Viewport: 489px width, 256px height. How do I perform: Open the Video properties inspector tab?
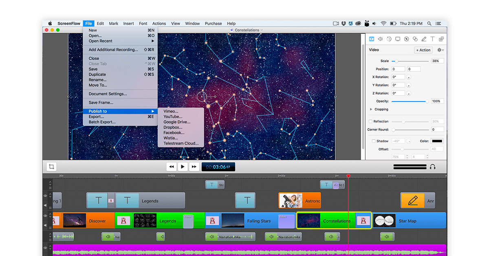click(x=372, y=39)
